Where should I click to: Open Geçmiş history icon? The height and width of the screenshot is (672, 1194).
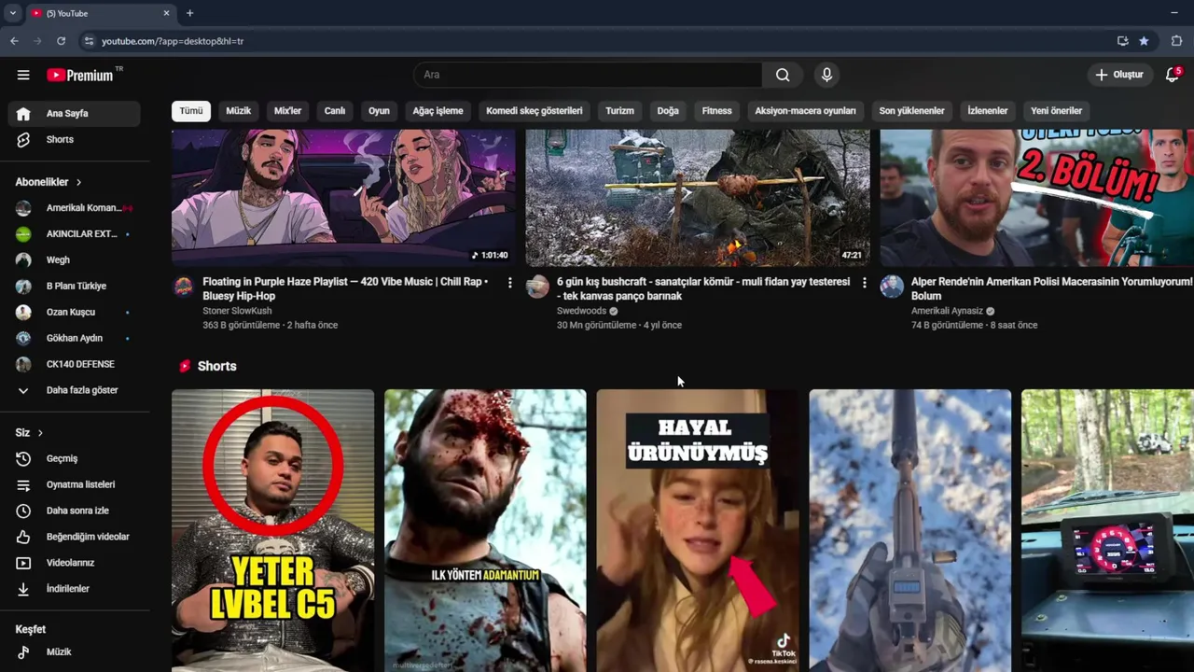pyautogui.click(x=24, y=458)
